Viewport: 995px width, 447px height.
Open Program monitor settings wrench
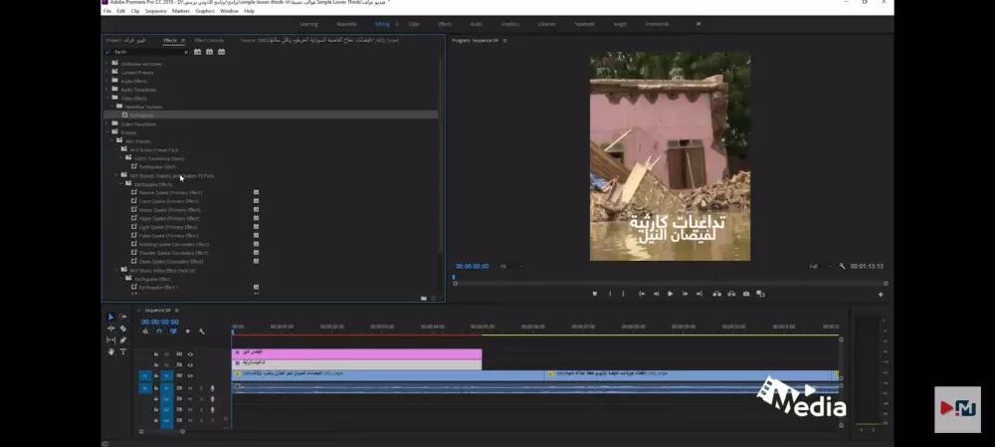[842, 266]
